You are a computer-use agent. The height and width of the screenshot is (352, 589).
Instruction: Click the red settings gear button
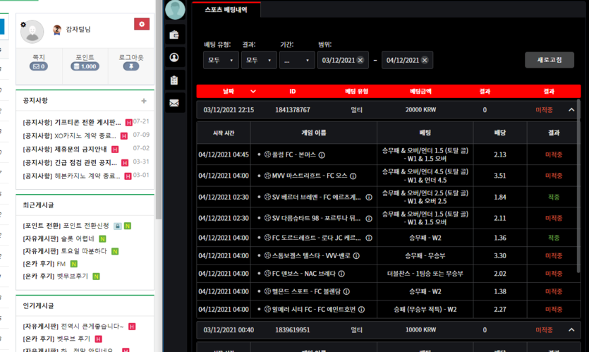(x=142, y=24)
